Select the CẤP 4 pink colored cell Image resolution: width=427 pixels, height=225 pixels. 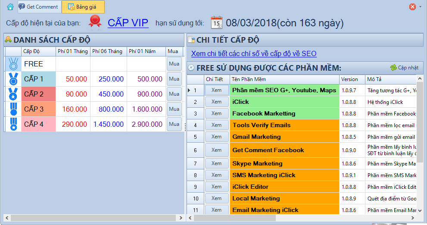click(38, 124)
